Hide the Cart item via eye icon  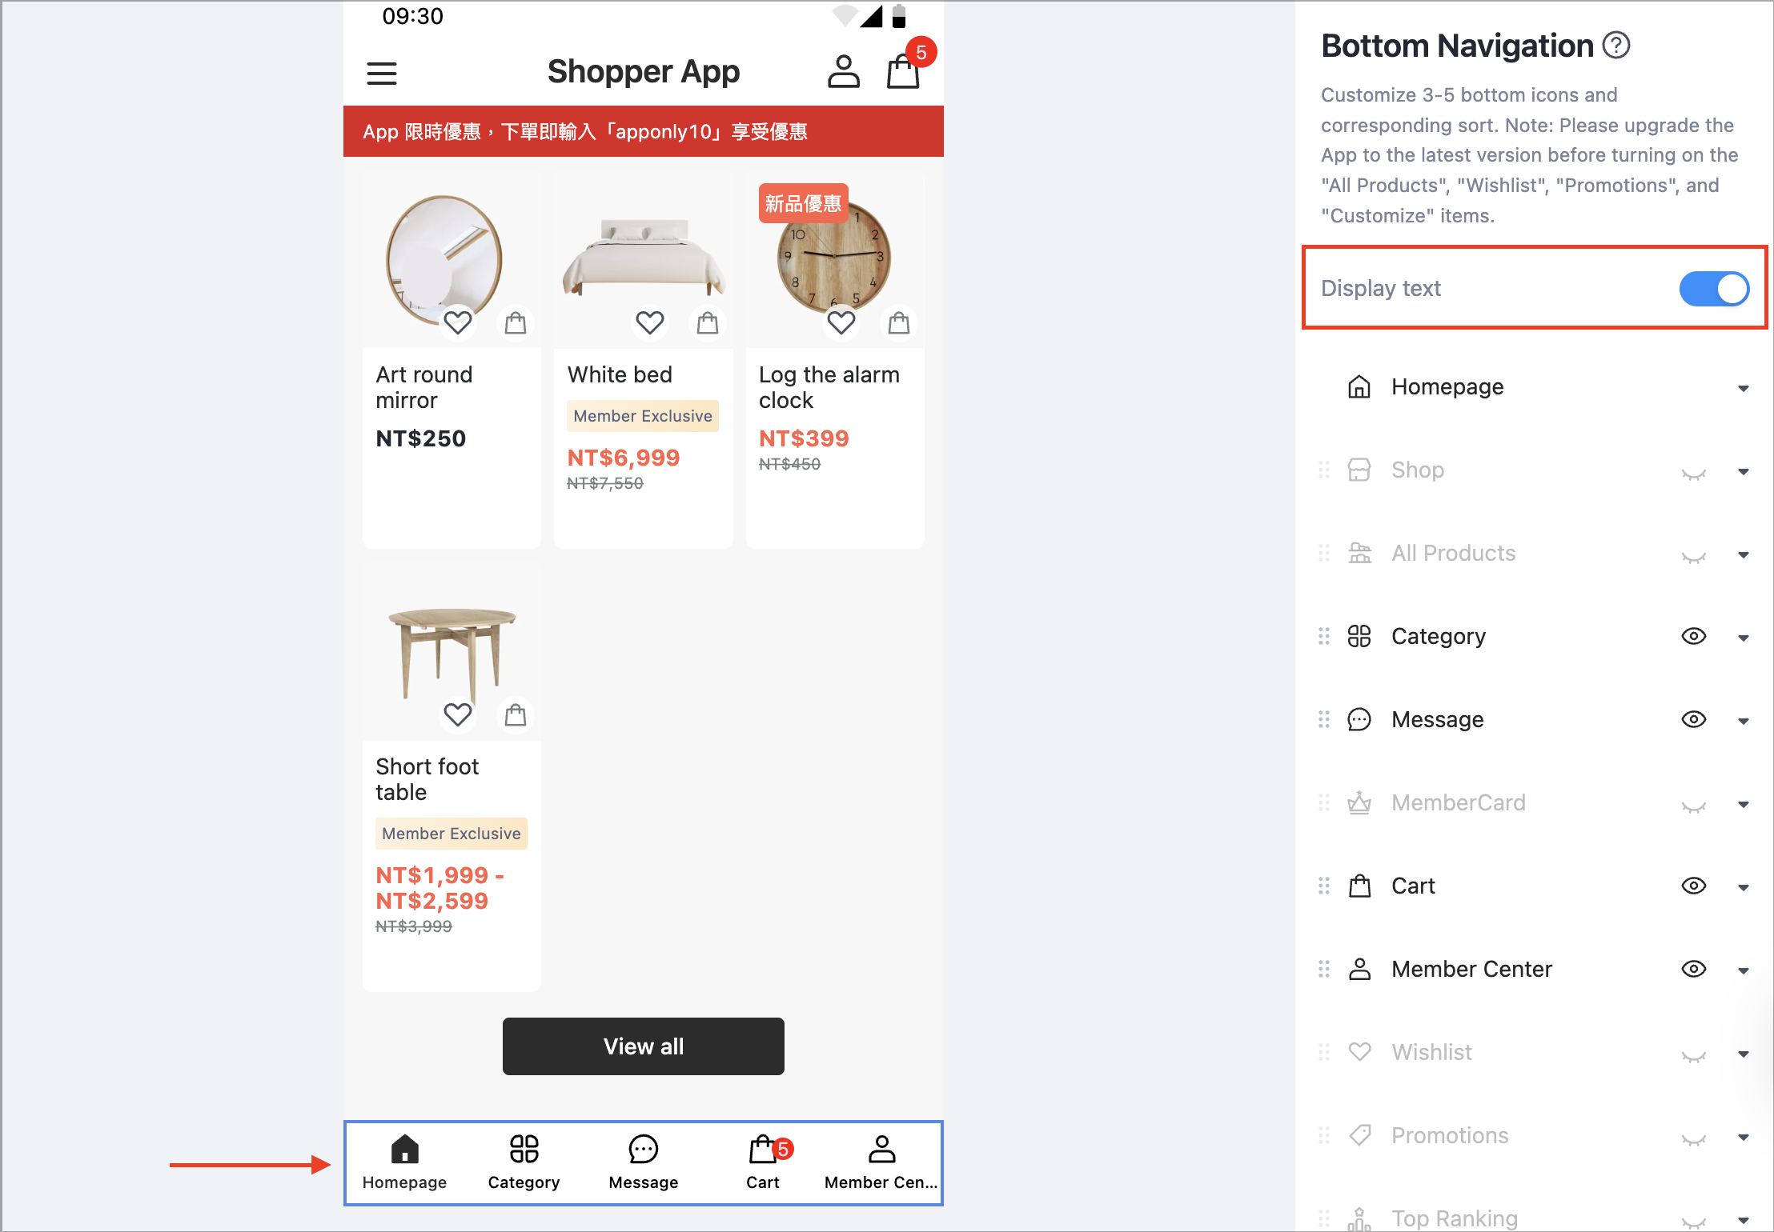(x=1694, y=886)
